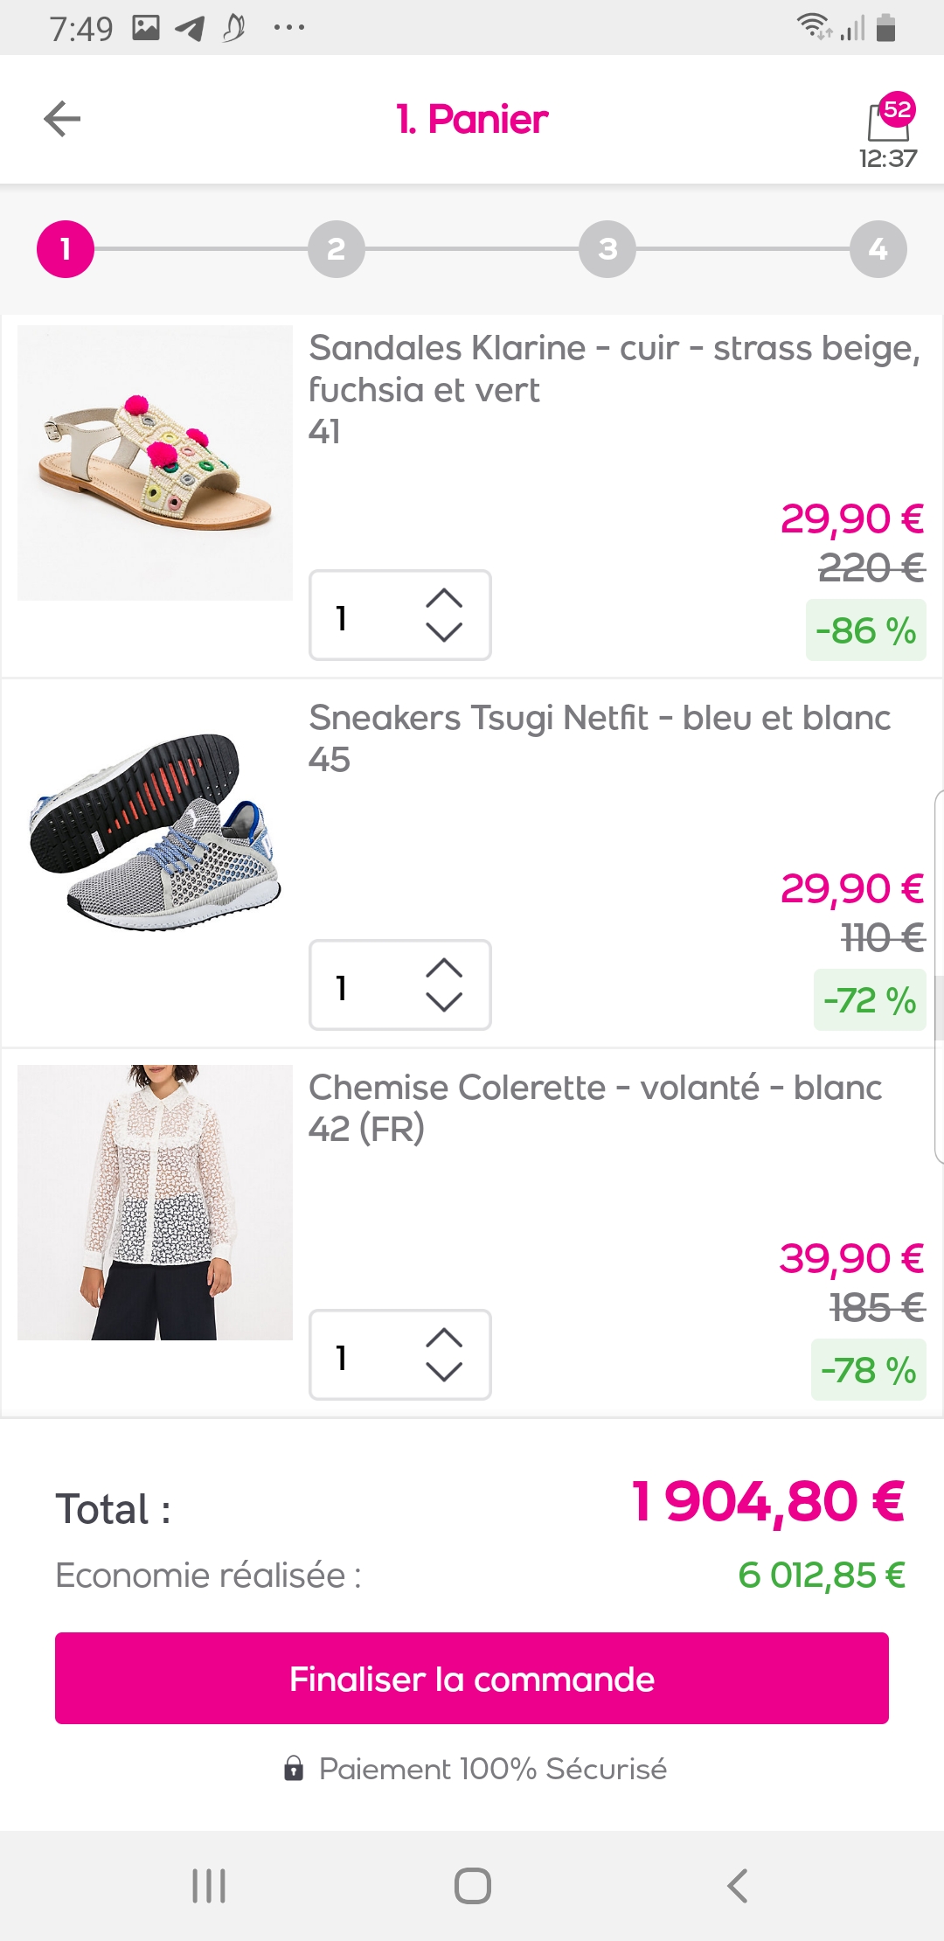
Task: Select checkout step 4 circle
Action: tap(878, 249)
